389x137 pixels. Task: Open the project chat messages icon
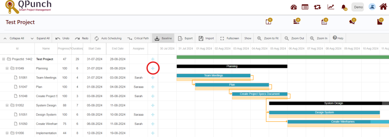tap(352, 22)
